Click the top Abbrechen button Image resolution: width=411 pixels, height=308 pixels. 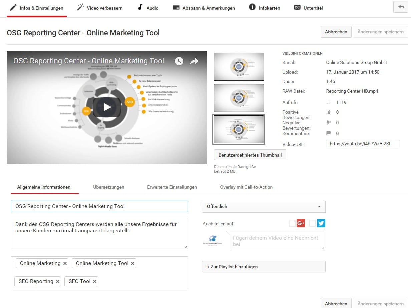(336, 32)
